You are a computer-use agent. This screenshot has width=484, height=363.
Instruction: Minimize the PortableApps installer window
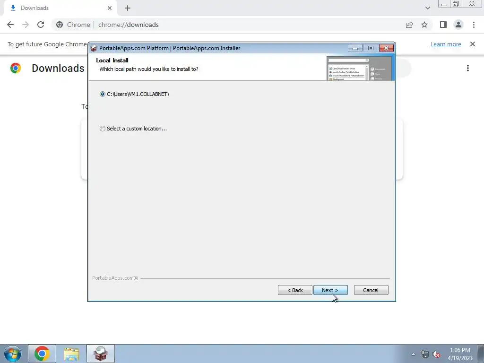[x=355, y=48]
